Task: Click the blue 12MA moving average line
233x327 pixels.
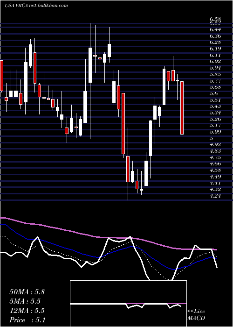Action: pyautogui.click(x=108, y=253)
